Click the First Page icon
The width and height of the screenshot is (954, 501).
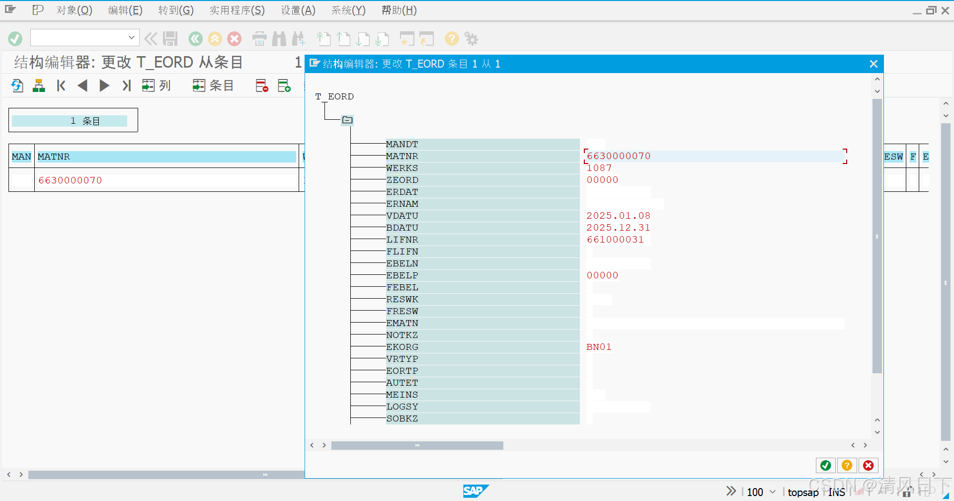tap(323, 38)
